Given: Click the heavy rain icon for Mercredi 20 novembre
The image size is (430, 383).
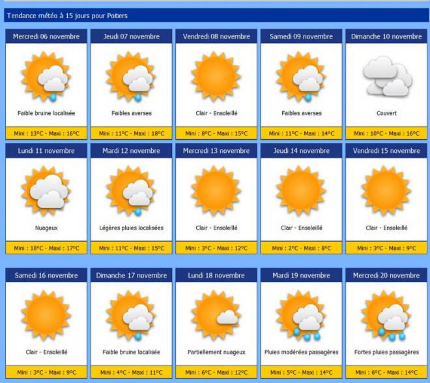Looking at the screenshot, I should point(386,315).
